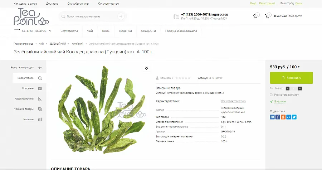The width and height of the screenshot is (322, 170).
Task: Open the КОФЕ menu item
Action: pyautogui.click(x=106, y=31)
